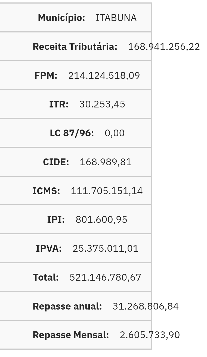This screenshot has width=207, height=357.
Task: Select the 0,00 value
Action: tap(115, 133)
